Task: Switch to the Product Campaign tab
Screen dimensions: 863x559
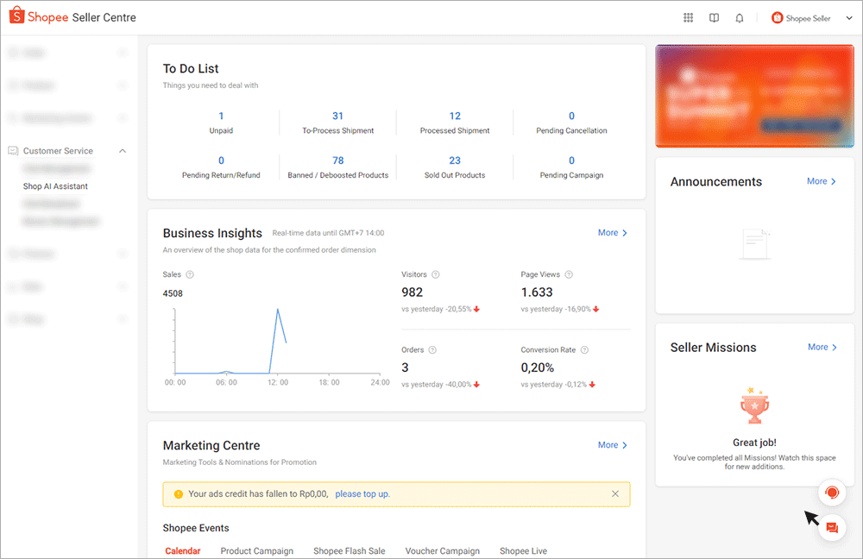Action: (256, 550)
